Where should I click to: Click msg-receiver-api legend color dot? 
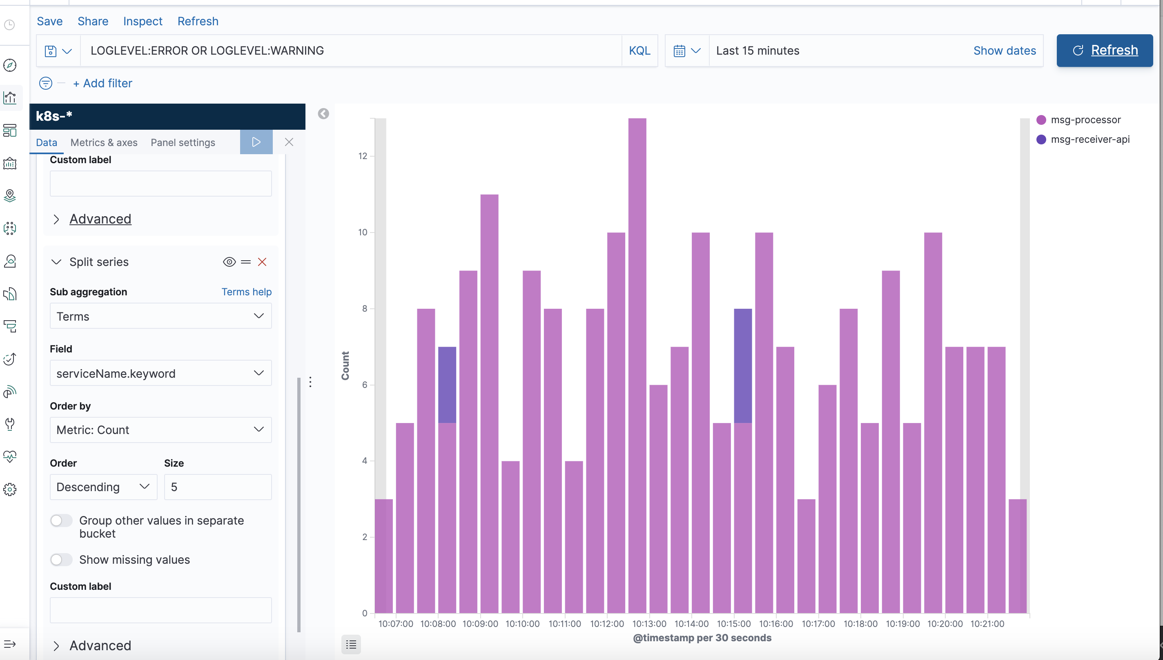click(x=1041, y=139)
